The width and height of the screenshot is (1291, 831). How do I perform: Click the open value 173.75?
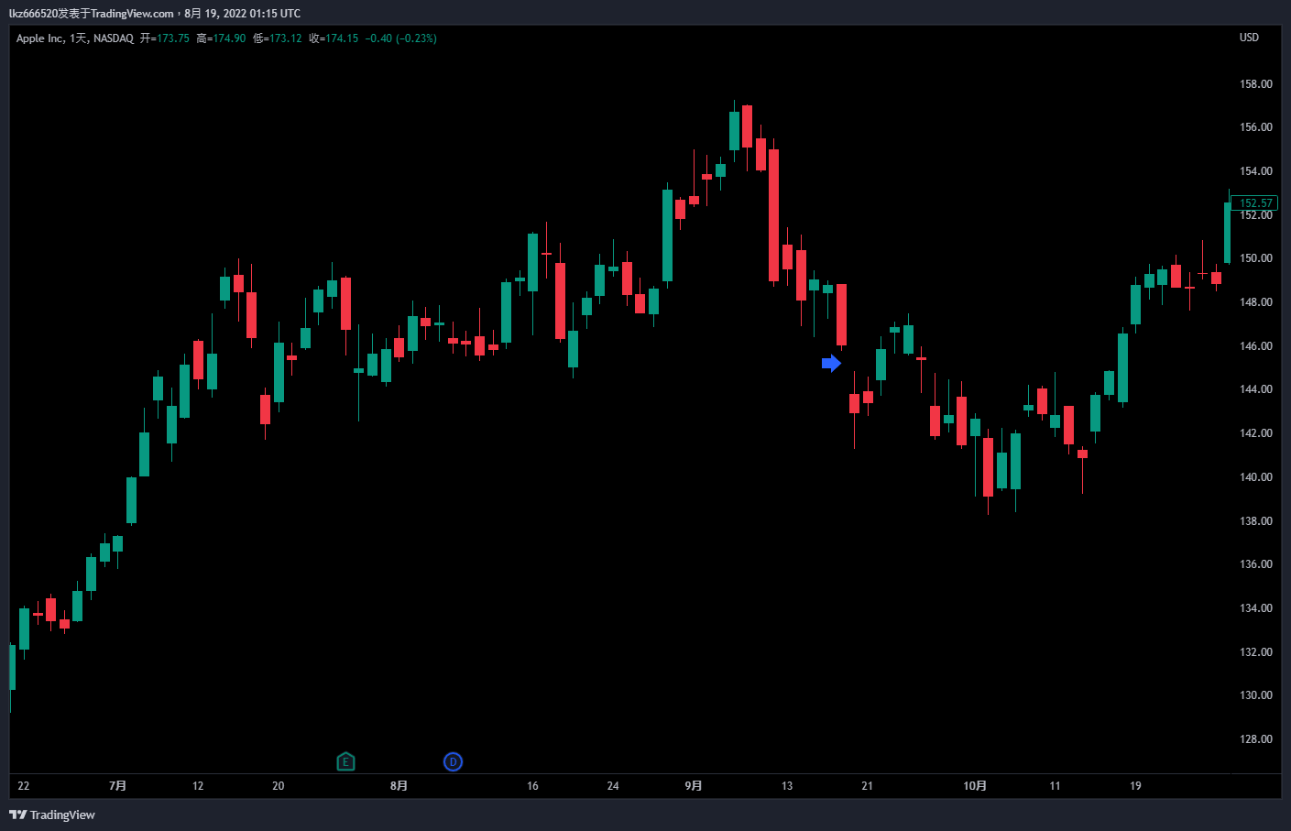pos(172,38)
